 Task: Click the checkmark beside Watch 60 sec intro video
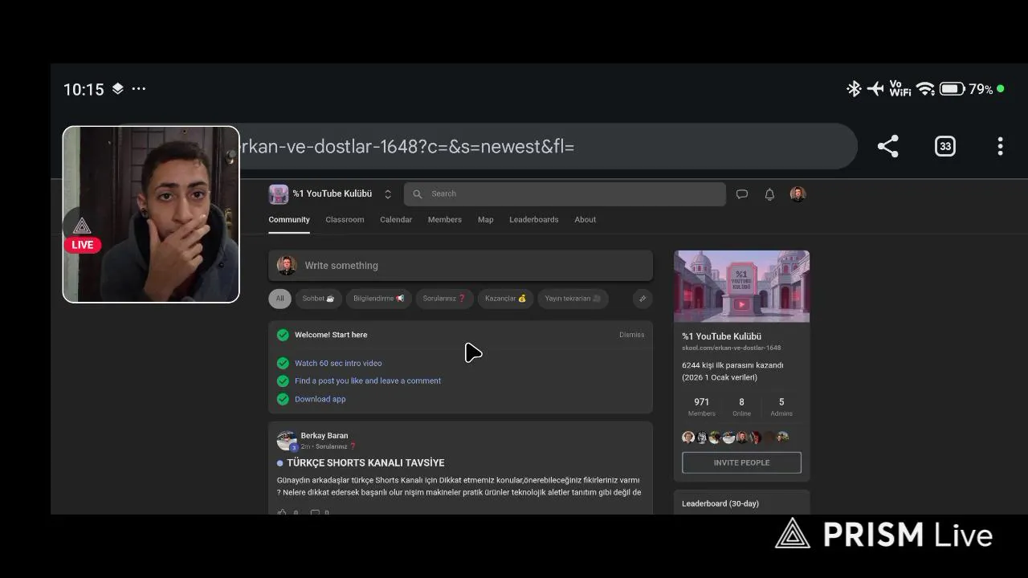[x=283, y=363]
